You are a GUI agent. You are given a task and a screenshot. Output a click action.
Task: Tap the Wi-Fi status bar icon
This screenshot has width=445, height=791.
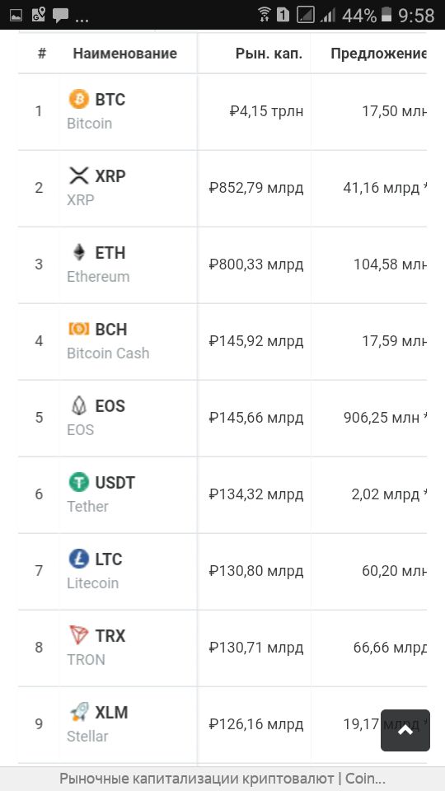(x=264, y=15)
